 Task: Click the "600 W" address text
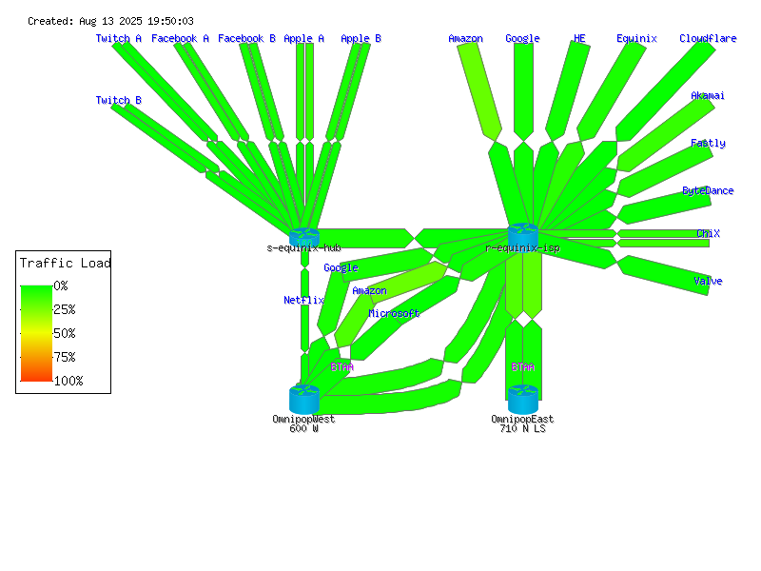tap(303, 428)
